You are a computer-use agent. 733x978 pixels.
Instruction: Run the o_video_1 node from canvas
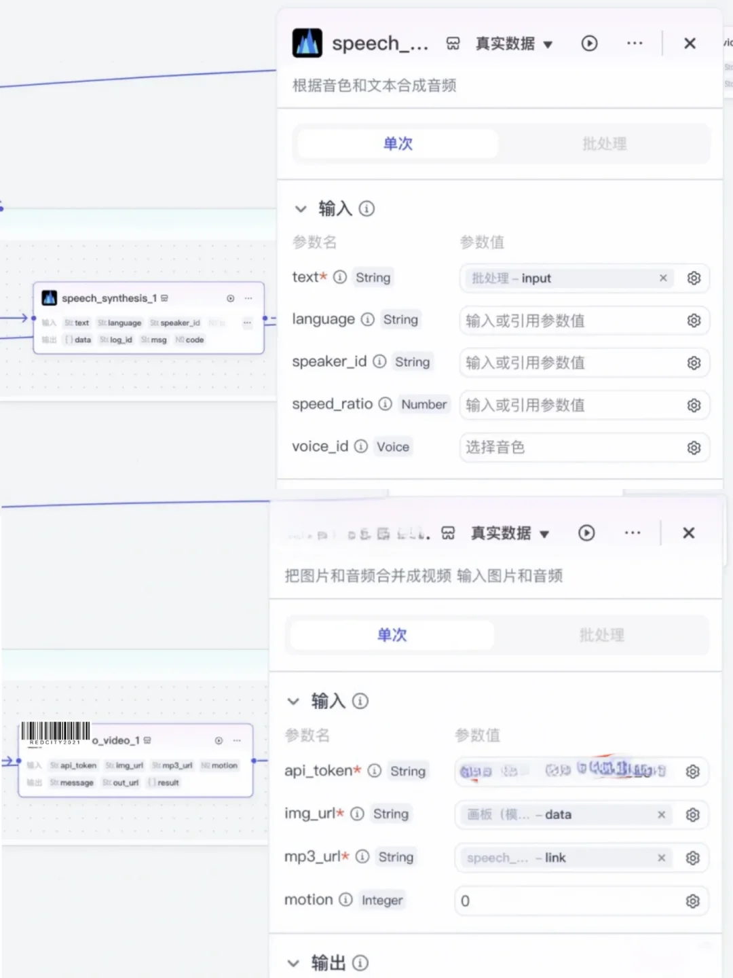click(x=219, y=740)
